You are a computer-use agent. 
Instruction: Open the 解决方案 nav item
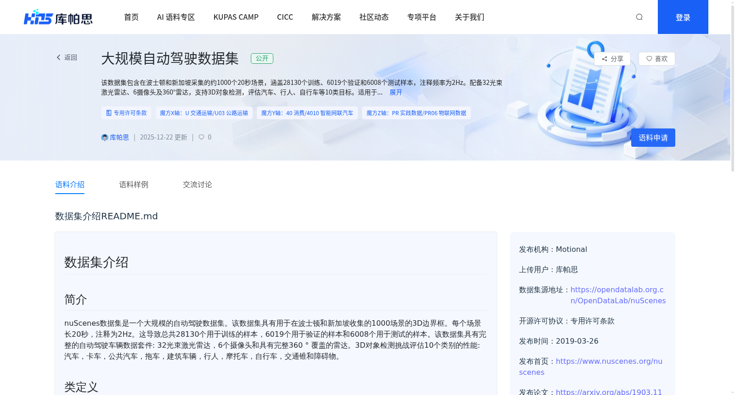[326, 17]
